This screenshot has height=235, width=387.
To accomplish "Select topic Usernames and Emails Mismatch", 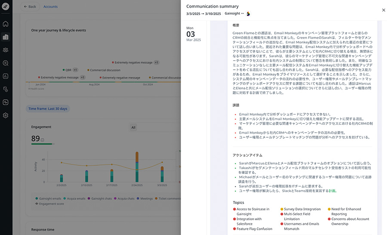I will coord(300,226).
